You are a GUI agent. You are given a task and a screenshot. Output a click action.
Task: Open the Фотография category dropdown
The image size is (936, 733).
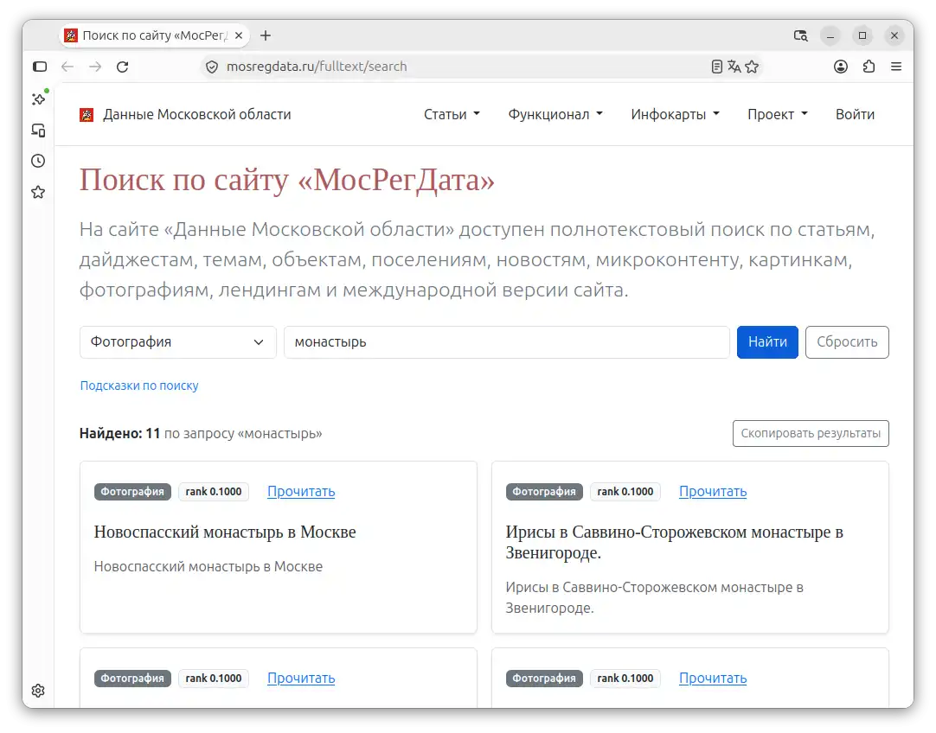click(x=178, y=342)
